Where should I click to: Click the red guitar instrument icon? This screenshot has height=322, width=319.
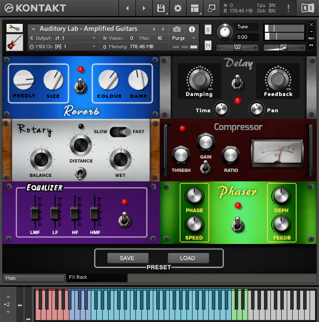pos(14,42)
